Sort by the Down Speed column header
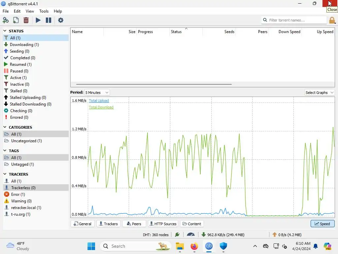Viewport: 338px width, 254px height. coord(285,32)
